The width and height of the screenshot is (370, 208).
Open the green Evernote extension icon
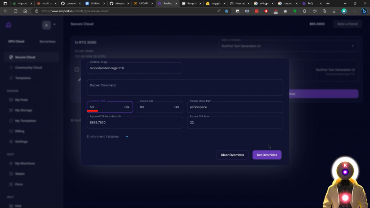pyautogui.click(x=295, y=11)
